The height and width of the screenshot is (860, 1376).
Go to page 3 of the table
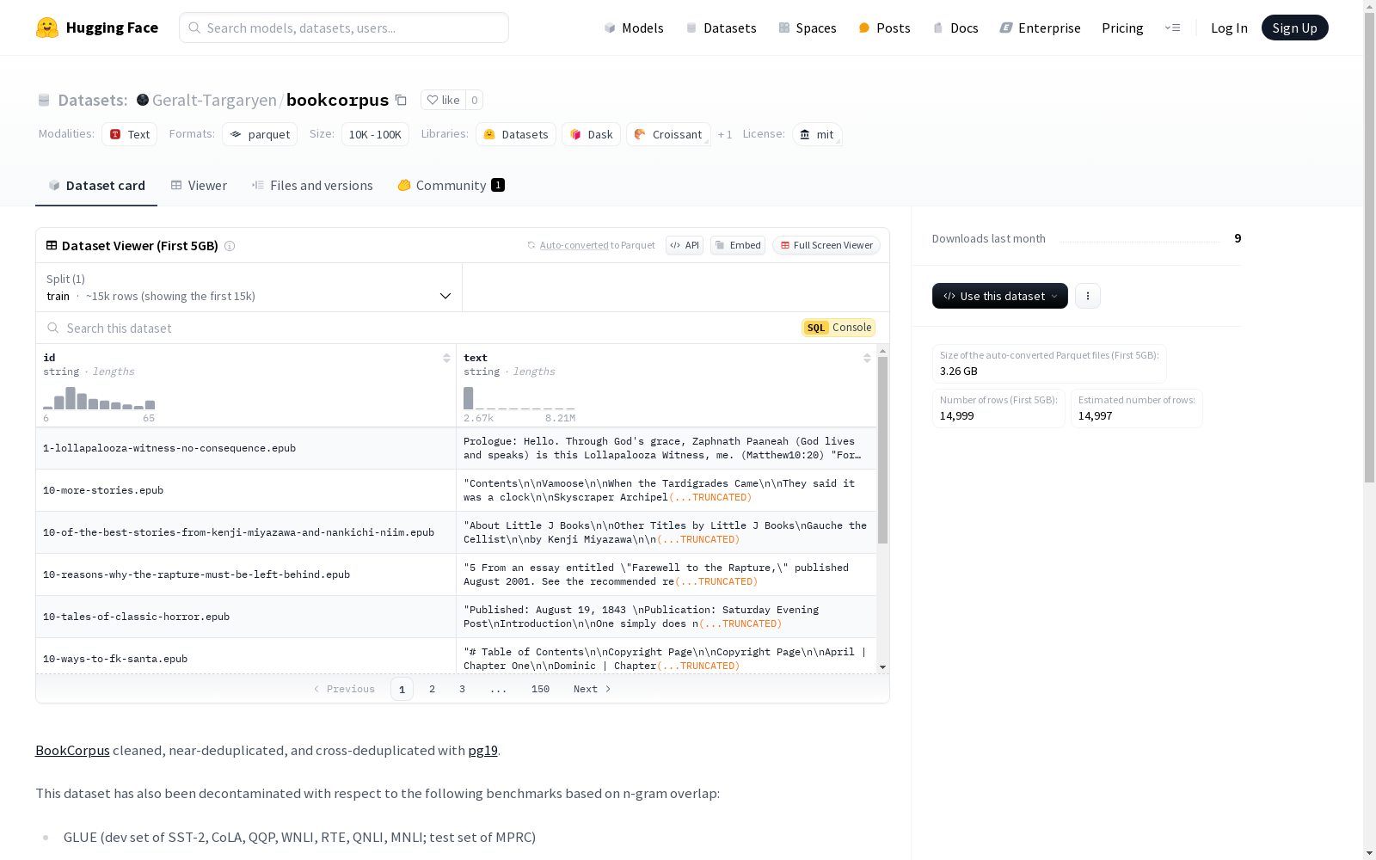click(x=462, y=689)
